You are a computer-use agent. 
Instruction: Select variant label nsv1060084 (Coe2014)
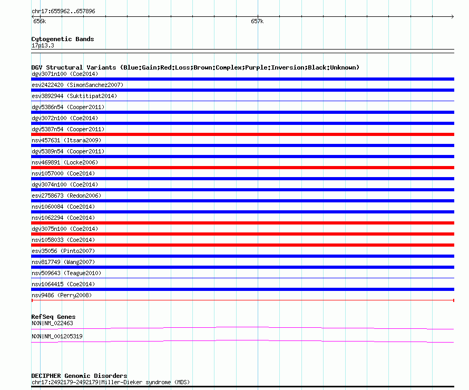[63, 207]
